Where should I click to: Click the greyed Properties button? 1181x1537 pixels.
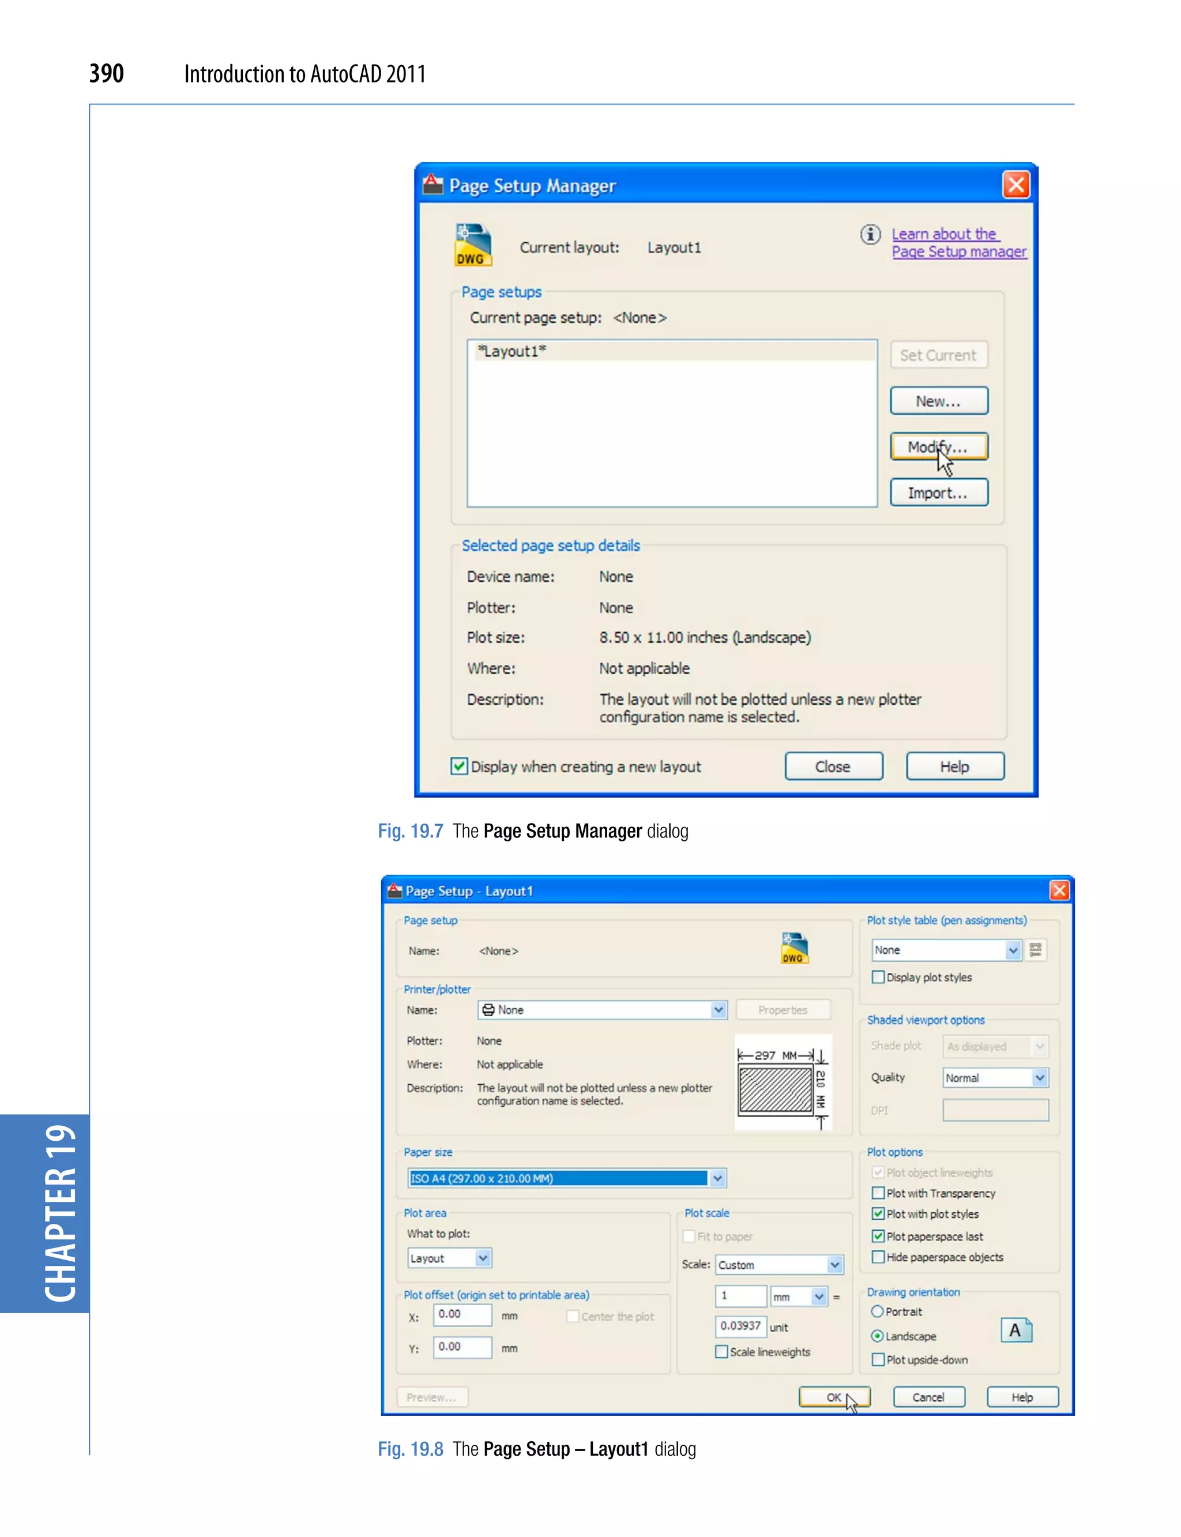783,1010
